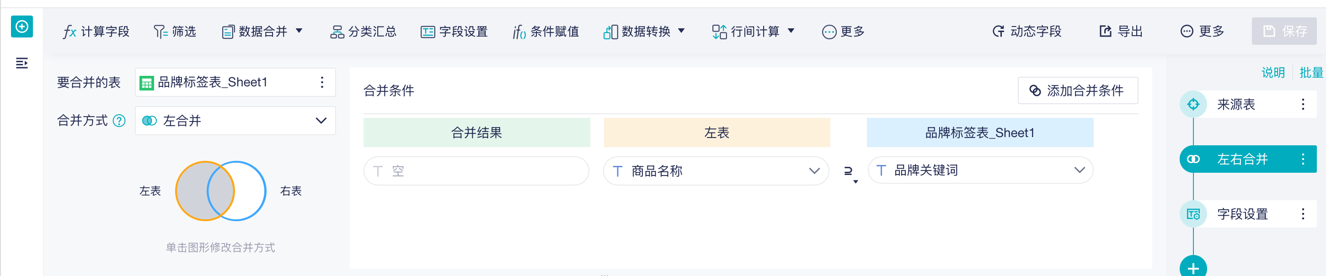The height and width of the screenshot is (276, 1326).
Task: Select the 字段设置 toolbar icon
Action: (454, 32)
